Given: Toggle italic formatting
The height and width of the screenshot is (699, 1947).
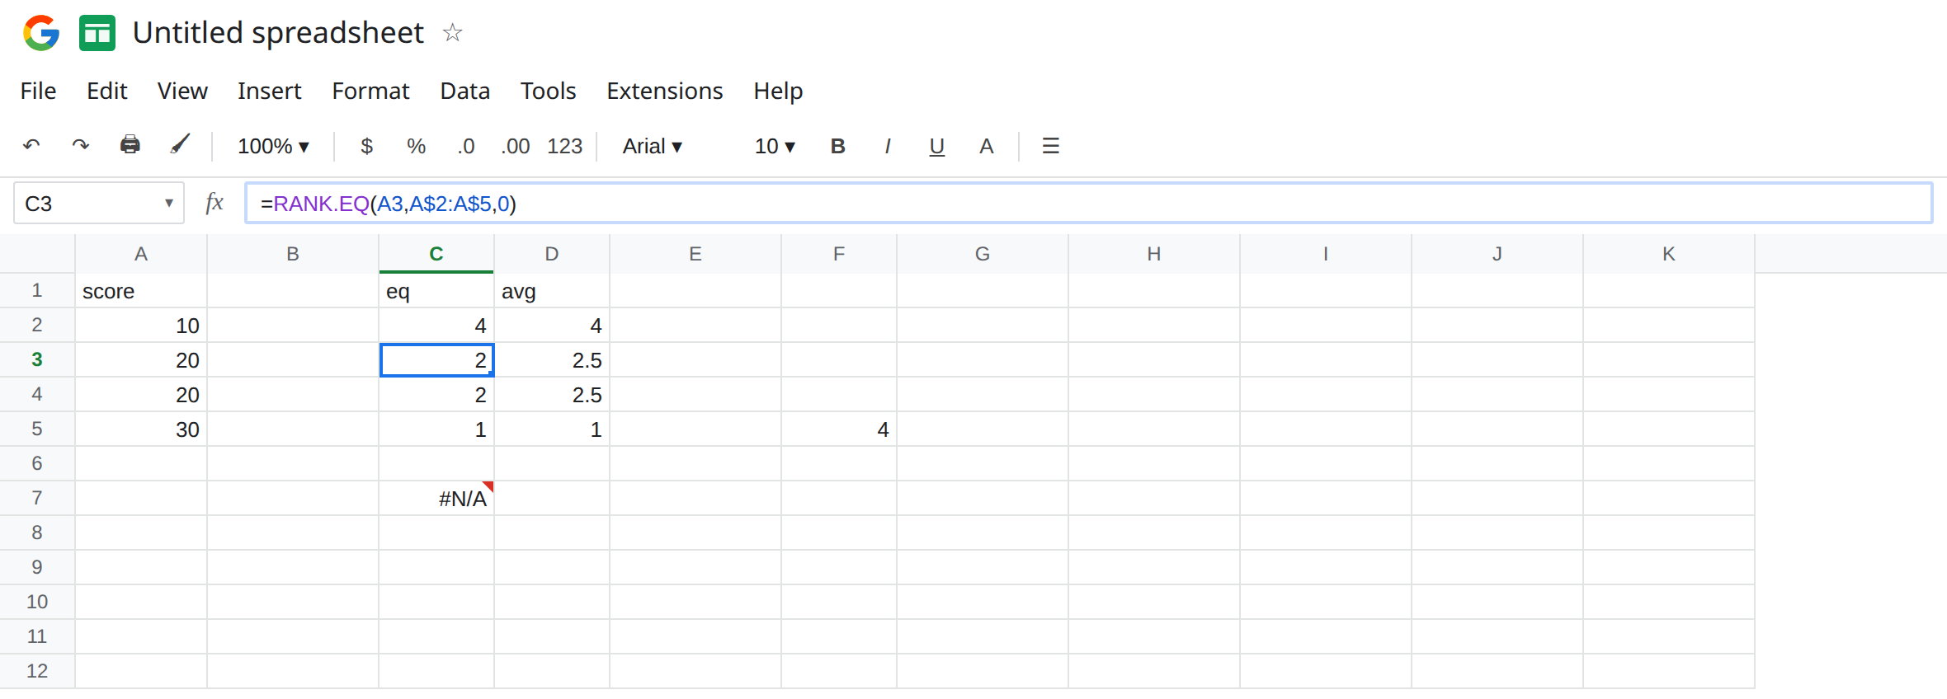Looking at the screenshot, I should [x=888, y=146].
